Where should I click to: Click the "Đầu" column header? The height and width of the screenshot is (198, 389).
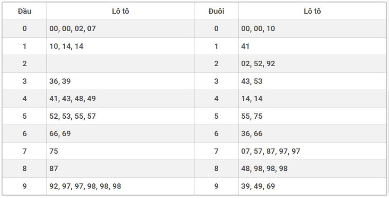(x=25, y=11)
